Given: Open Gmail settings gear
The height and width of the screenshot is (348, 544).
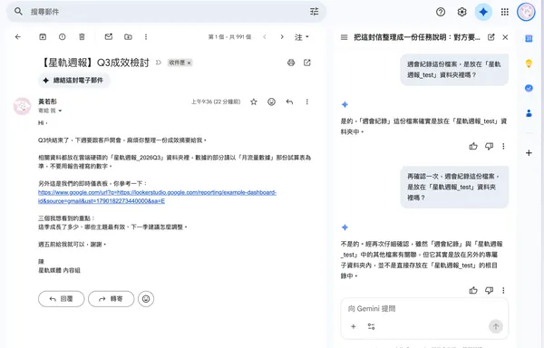Looking at the screenshot, I should point(461,12).
